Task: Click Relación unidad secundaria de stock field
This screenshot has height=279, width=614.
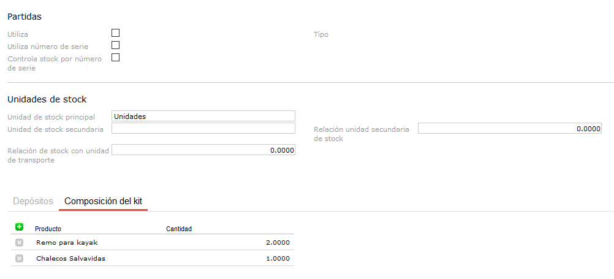Action: click(x=509, y=129)
